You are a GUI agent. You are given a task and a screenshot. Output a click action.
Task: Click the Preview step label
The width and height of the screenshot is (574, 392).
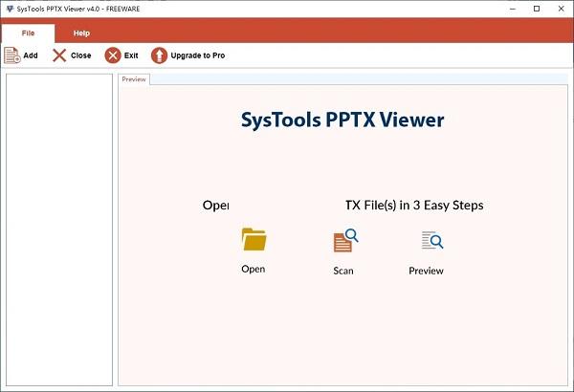coord(426,271)
